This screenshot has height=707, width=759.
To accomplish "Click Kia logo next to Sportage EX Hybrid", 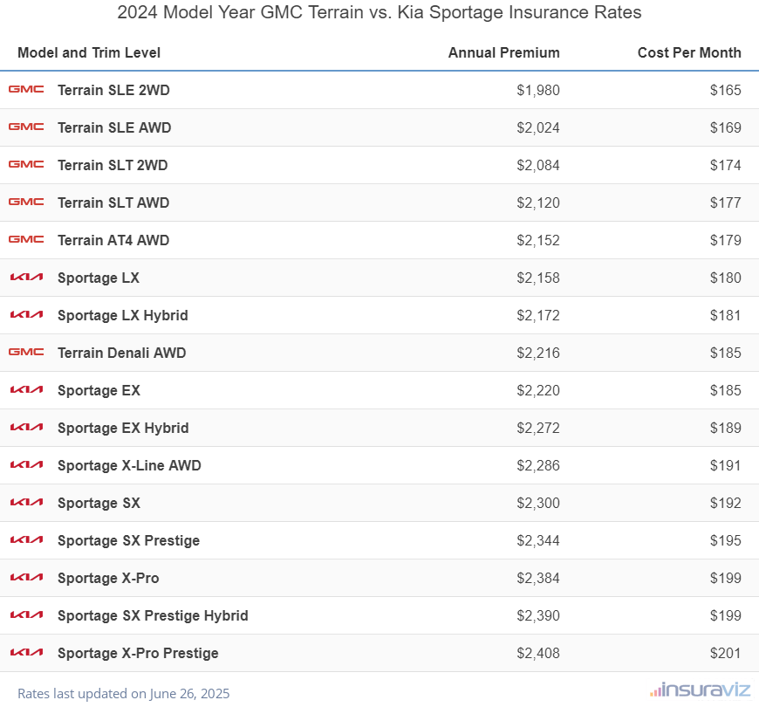I will click(x=27, y=427).
